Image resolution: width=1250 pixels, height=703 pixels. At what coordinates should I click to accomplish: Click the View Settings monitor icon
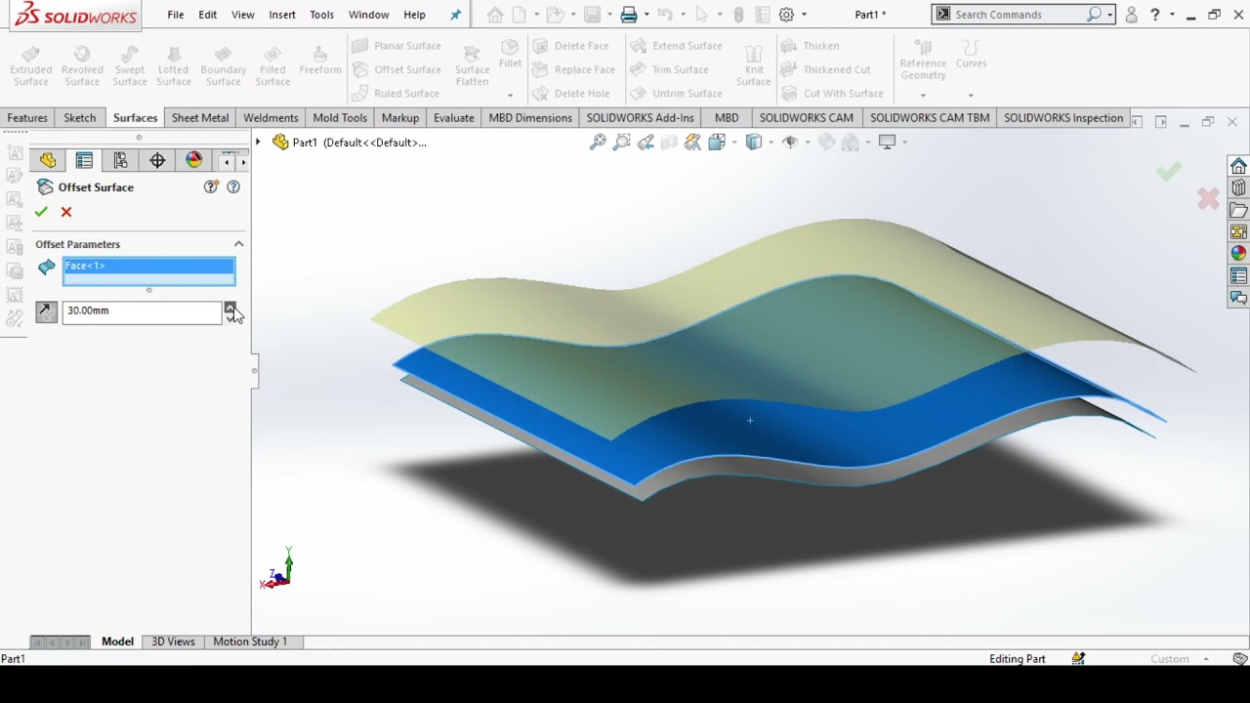tap(887, 143)
